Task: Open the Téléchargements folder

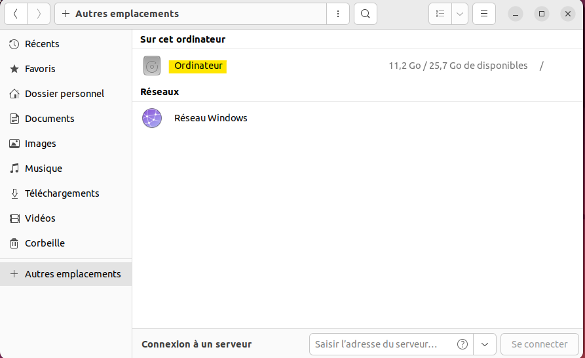Action: tap(62, 193)
